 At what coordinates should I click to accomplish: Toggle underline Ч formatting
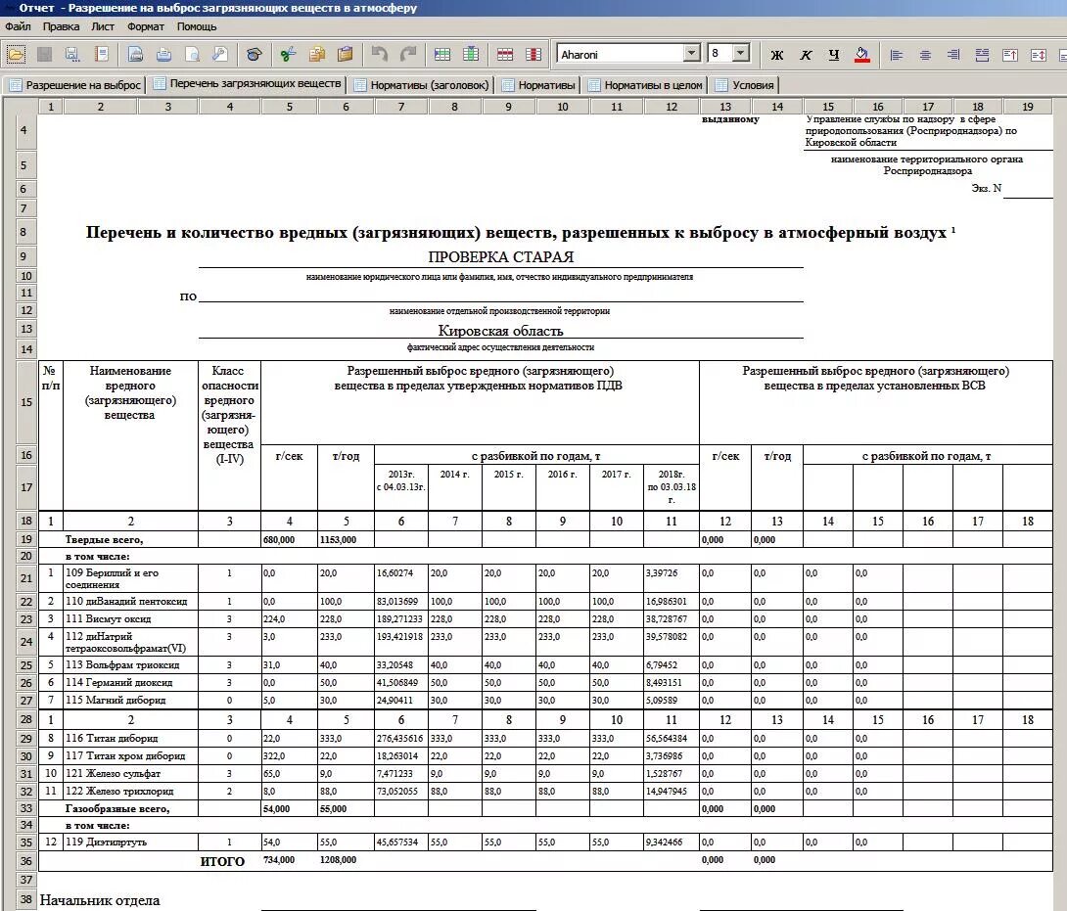click(834, 55)
